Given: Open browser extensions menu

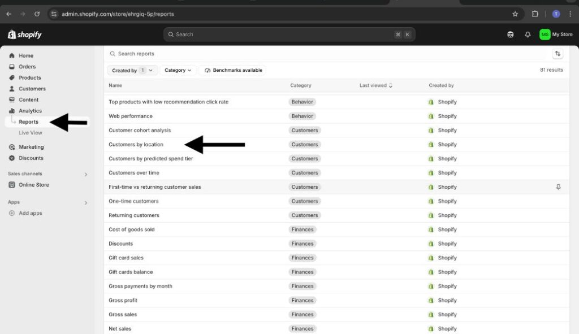Looking at the screenshot, I should [x=535, y=14].
